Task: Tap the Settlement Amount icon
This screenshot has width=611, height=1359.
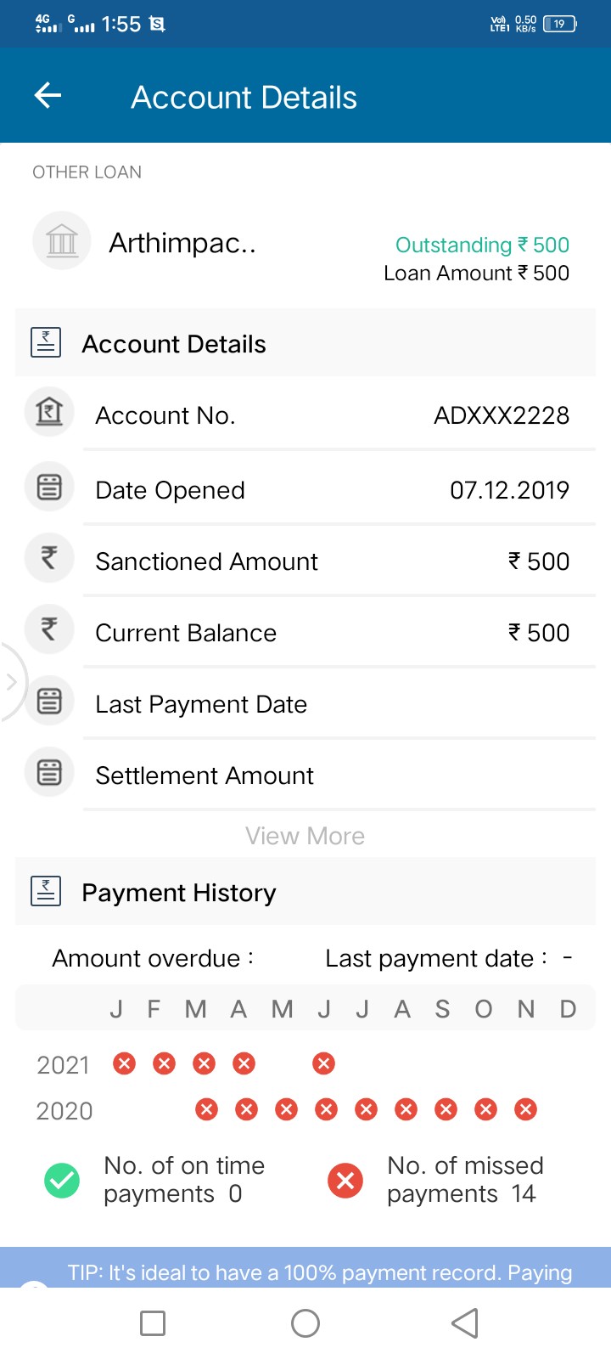Action: 49,773
